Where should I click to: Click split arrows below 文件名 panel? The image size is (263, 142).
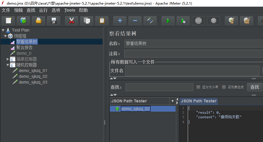(113, 78)
